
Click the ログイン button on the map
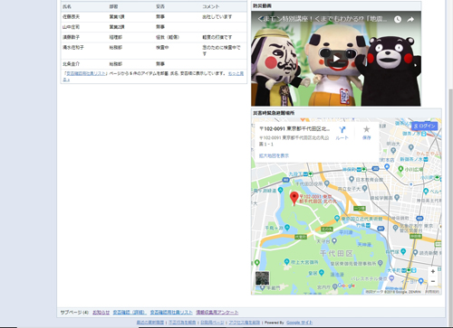(425, 126)
